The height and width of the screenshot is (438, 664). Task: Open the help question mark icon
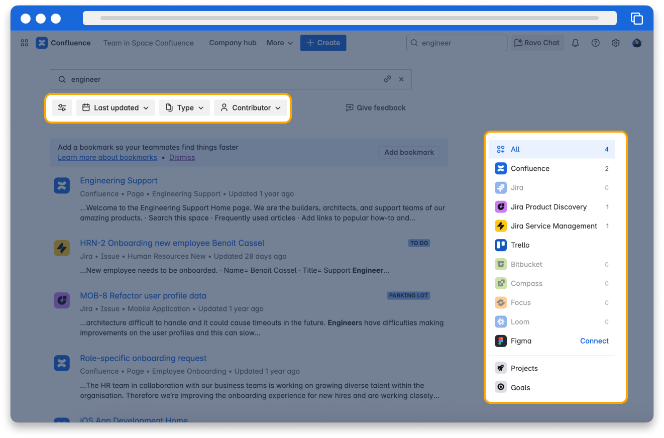[x=596, y=43]
